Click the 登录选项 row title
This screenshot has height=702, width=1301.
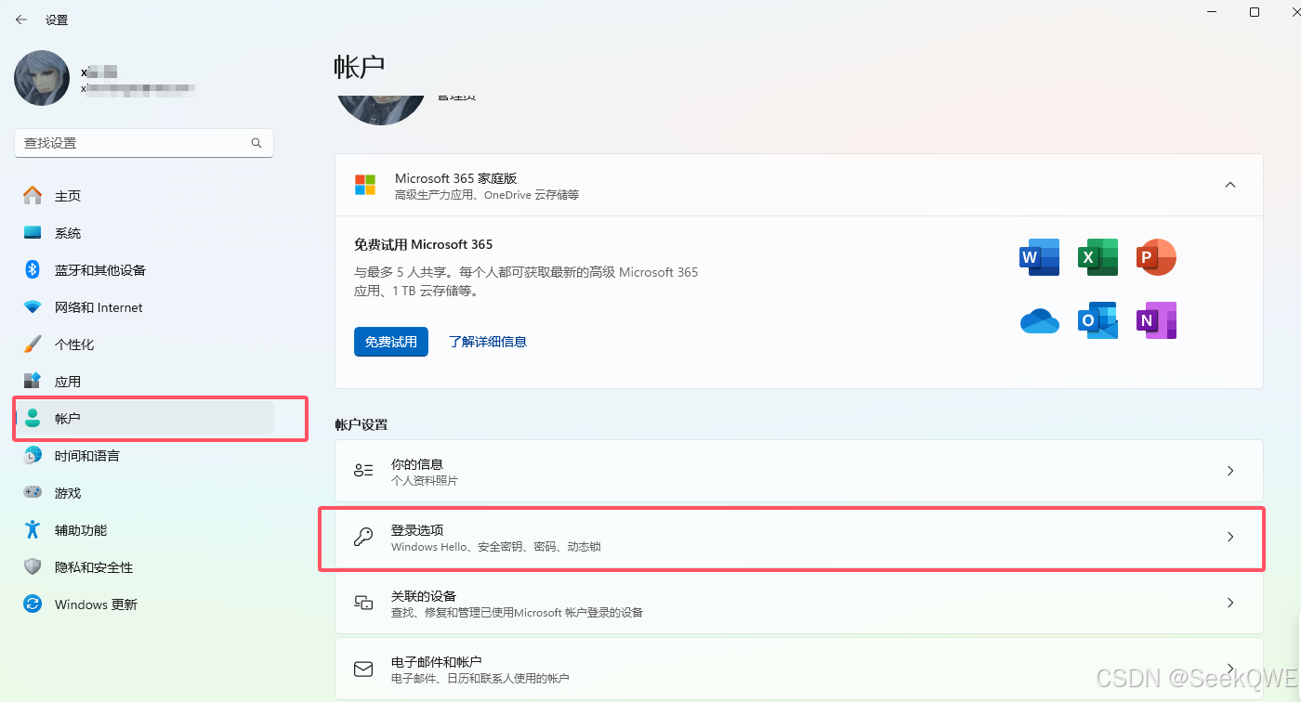tap(417, 529)
